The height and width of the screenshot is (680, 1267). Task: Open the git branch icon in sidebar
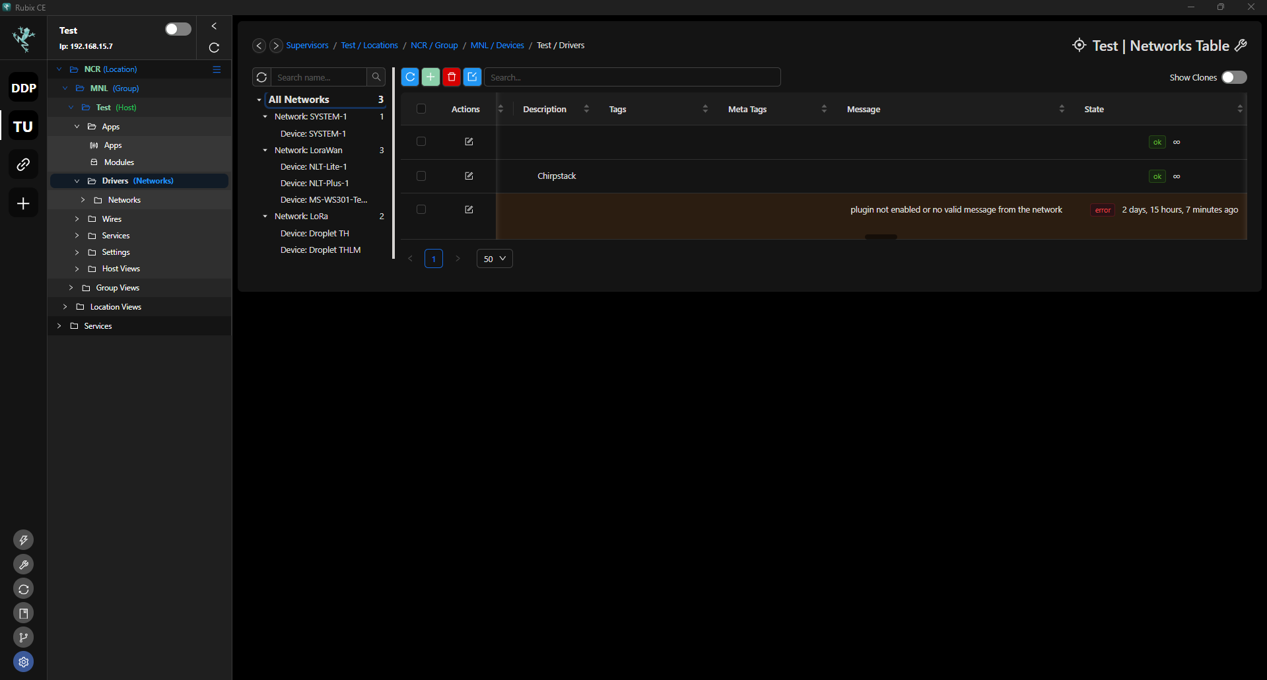24,637
